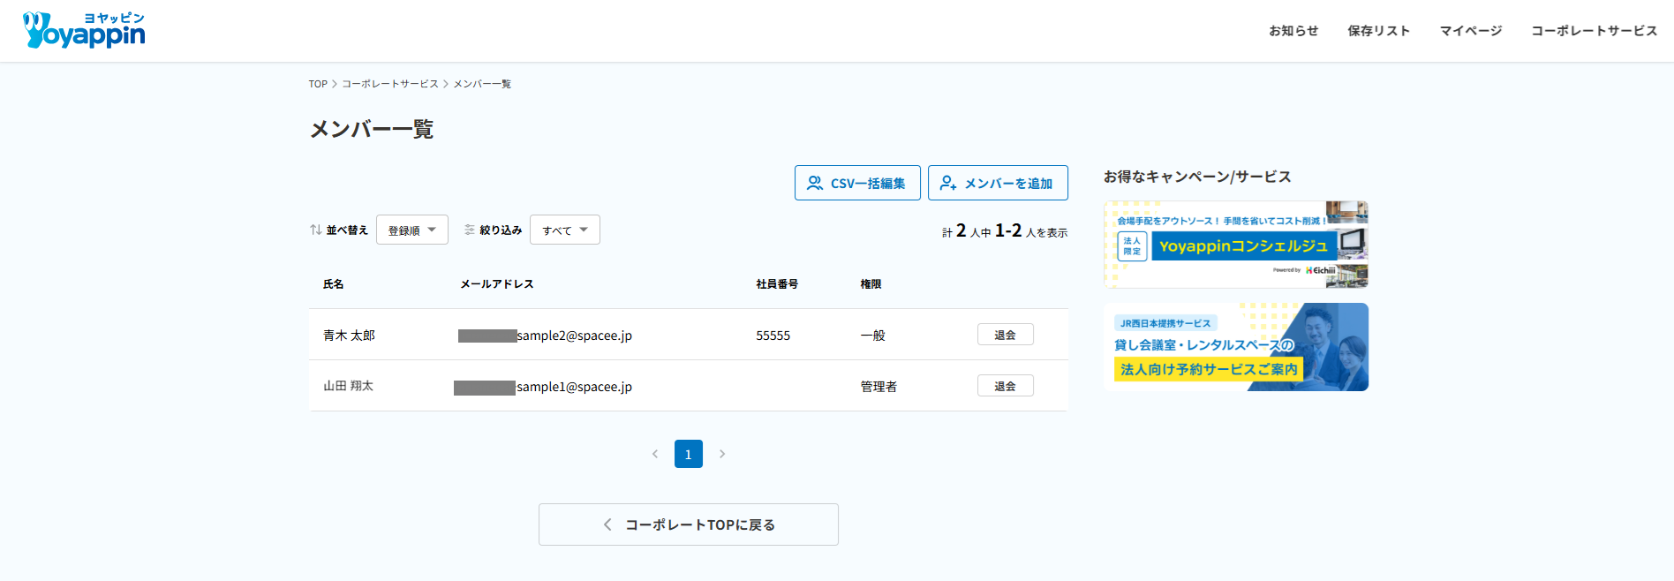Go to previous page with left chevron

tap(655, 454)
